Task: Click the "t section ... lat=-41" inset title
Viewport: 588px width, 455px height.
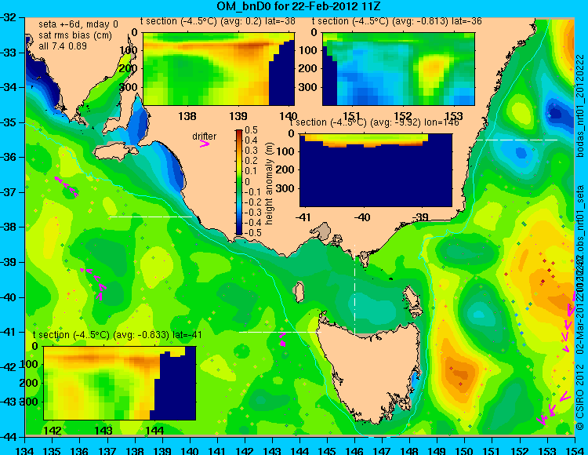Action: coord(118,335)
